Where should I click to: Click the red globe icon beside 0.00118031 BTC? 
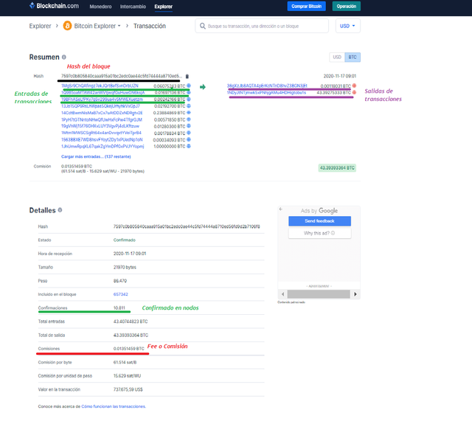[x=354, y=86]
